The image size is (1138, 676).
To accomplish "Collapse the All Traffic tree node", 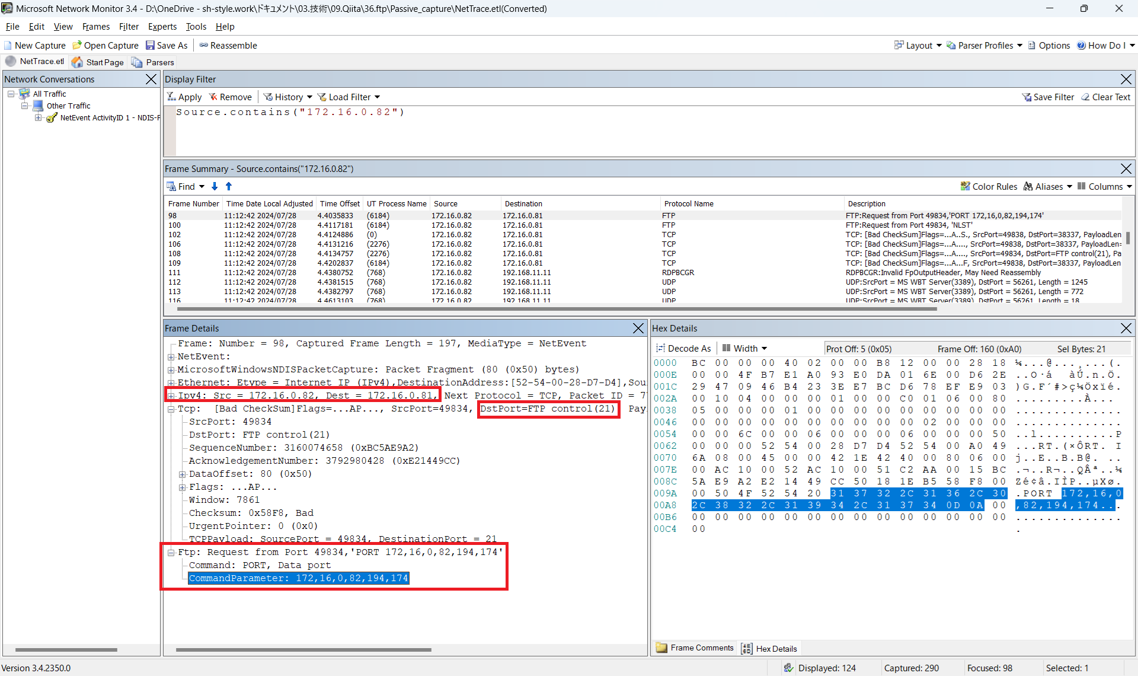I will (11, 94).
